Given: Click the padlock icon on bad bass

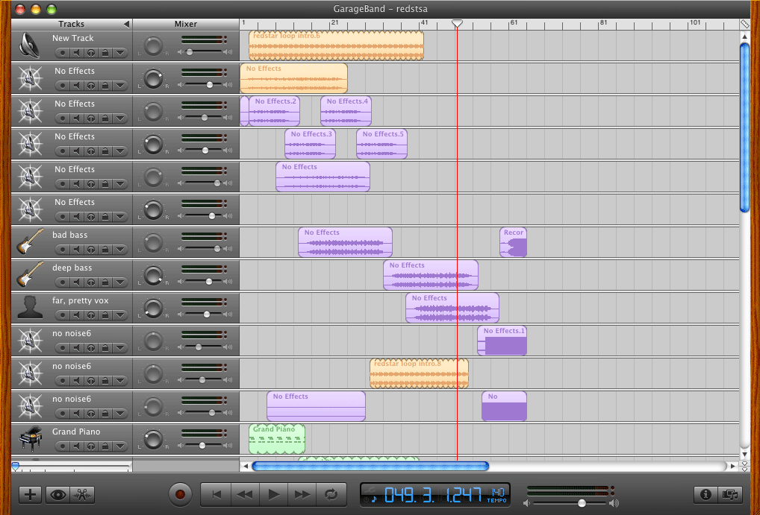Looking at the screenshot, I should tap(105, 249).
